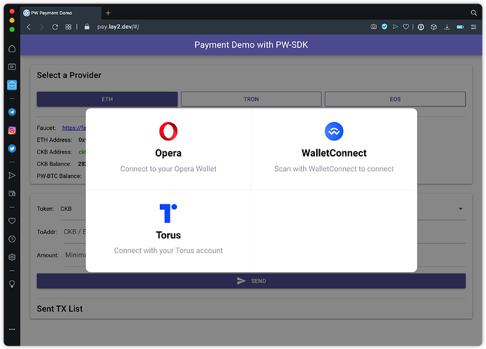The width and height of the screenshot is (486, 349).
Task: Open a new tab with the plus button
Action: click(x=108, y=13)
